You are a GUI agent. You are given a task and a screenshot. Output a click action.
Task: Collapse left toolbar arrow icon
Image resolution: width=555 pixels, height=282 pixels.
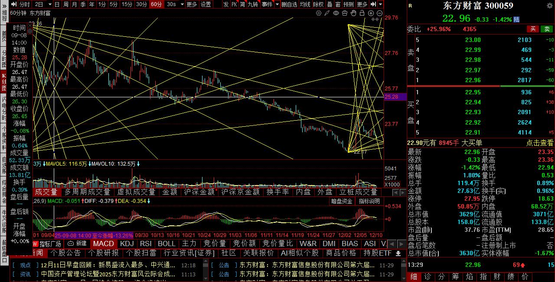13,4
